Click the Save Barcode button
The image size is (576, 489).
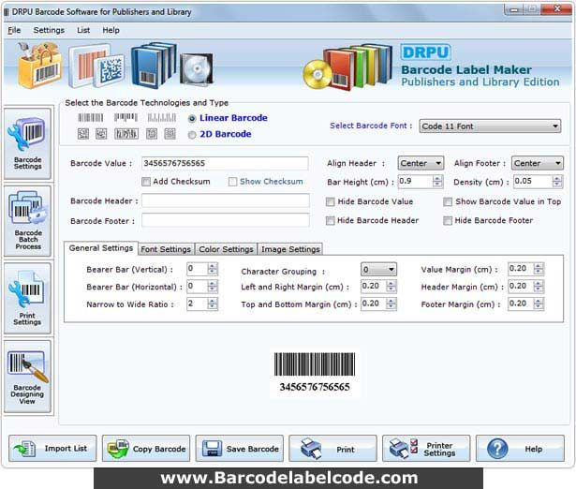click(240, 448)
